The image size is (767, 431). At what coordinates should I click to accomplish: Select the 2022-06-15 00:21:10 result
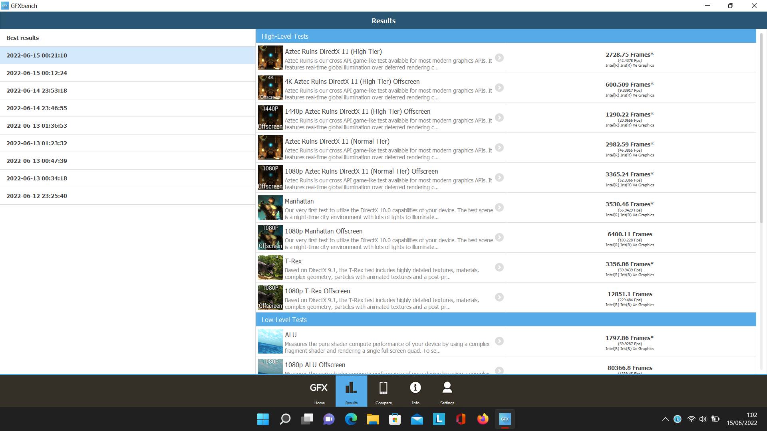click(128, 55)
